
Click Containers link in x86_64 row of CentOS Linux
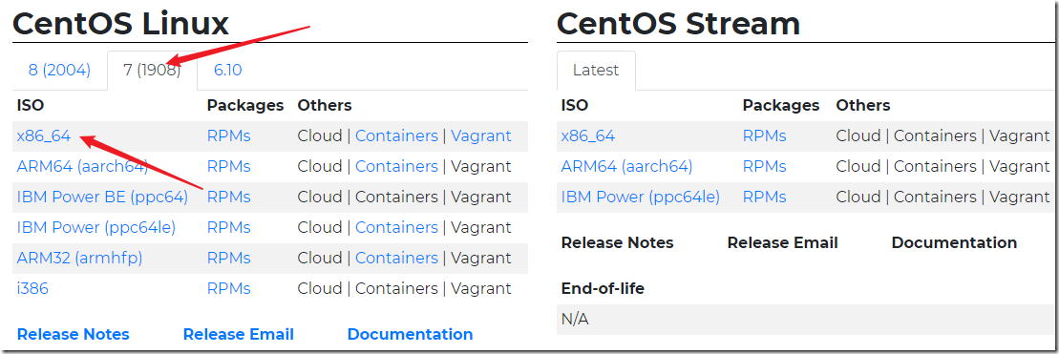click(x=396, y=136)
